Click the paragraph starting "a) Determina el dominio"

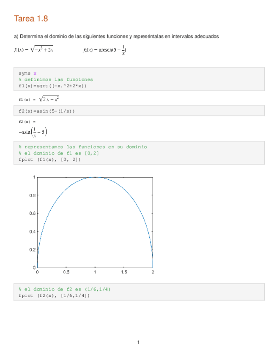116,37
